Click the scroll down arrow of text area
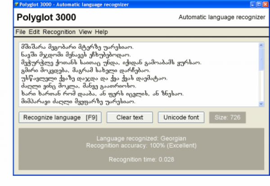 pyautogui.click(x=261, y=104)
